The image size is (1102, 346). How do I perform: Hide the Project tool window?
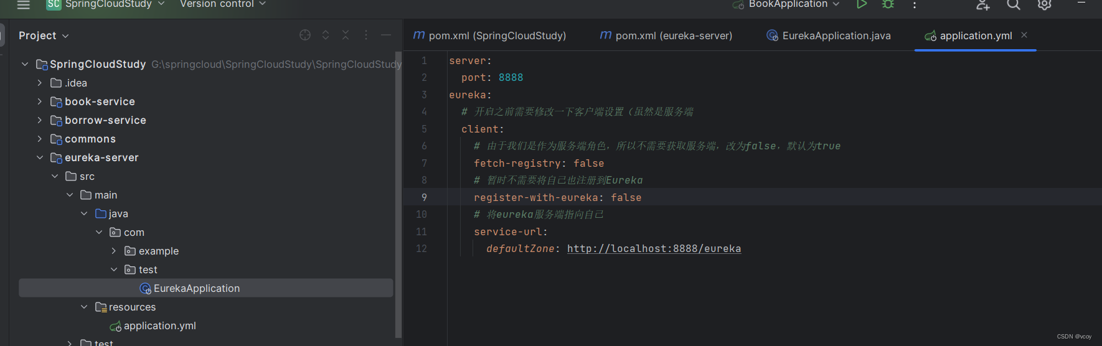[386, 35]
